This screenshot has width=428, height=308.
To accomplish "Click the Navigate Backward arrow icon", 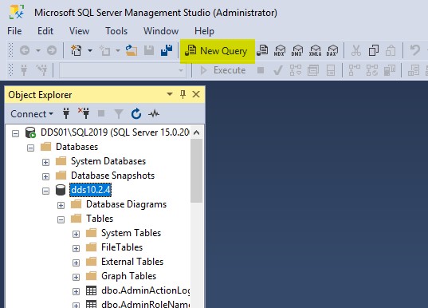I will [25, 50].
